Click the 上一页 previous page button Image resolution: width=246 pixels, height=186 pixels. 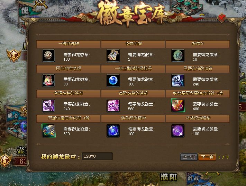tap(189, 157)
